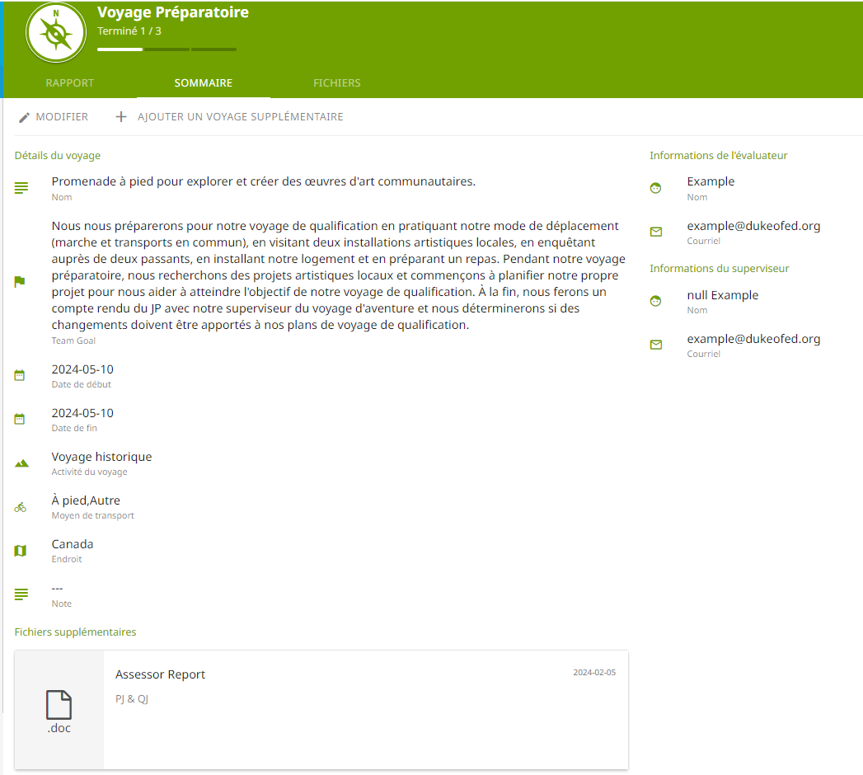Viewport: 863px width, 775px height.
Task: Select the Sommaire tab
Action: pos(203,83)
